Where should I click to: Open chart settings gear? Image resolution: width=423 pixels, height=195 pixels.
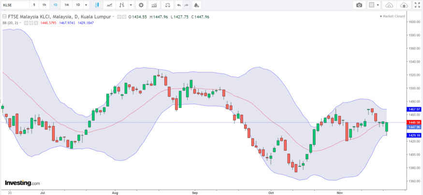[141, 5]
